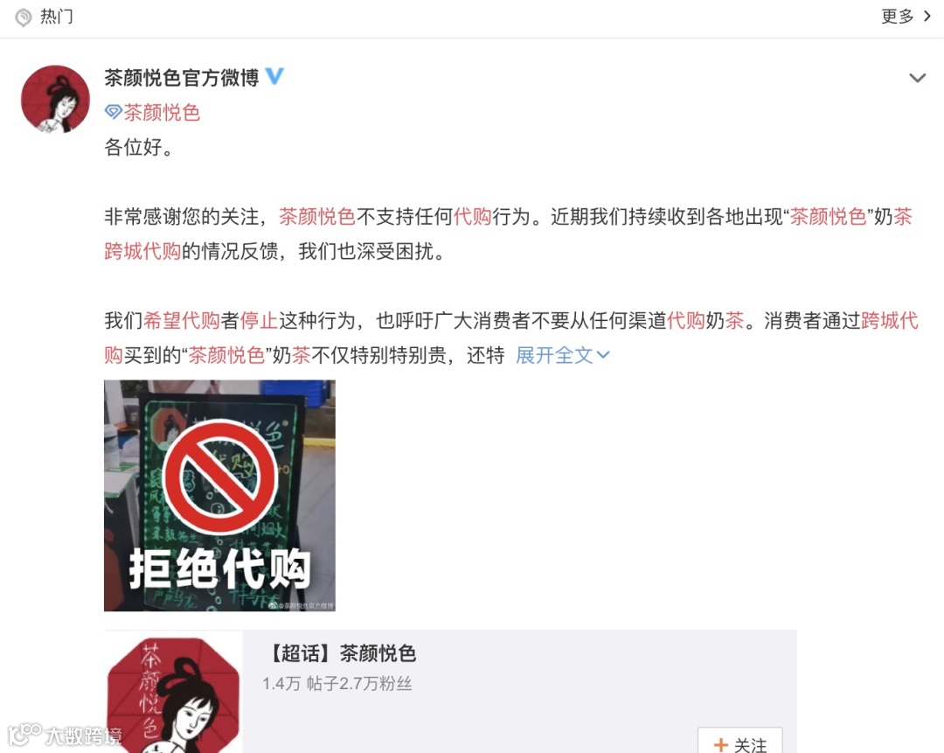Open the 茶颜悦色 super-topic tag under username
The width and height of the screenshot is (944, 753).
tap(162, 113)
